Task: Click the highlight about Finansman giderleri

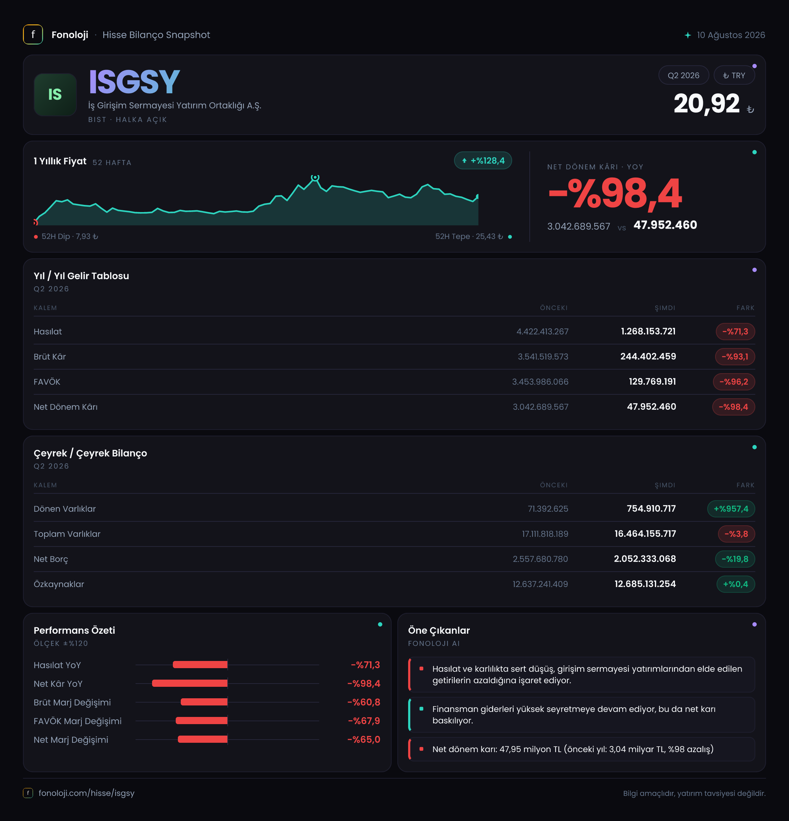Action: 582,714
